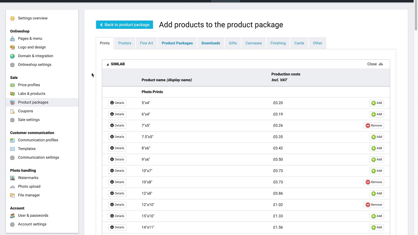Viewport: 418px width, 235px height.
Task: Add the 14"x11" print
Action: click(377, 227)
